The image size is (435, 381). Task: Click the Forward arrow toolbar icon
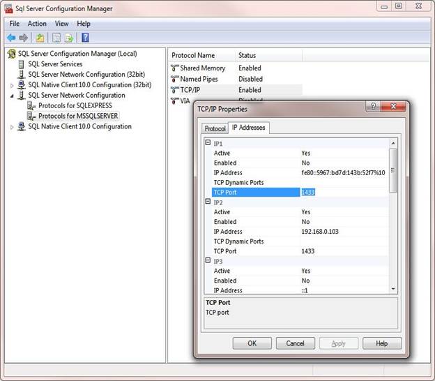tap(24, 38)
